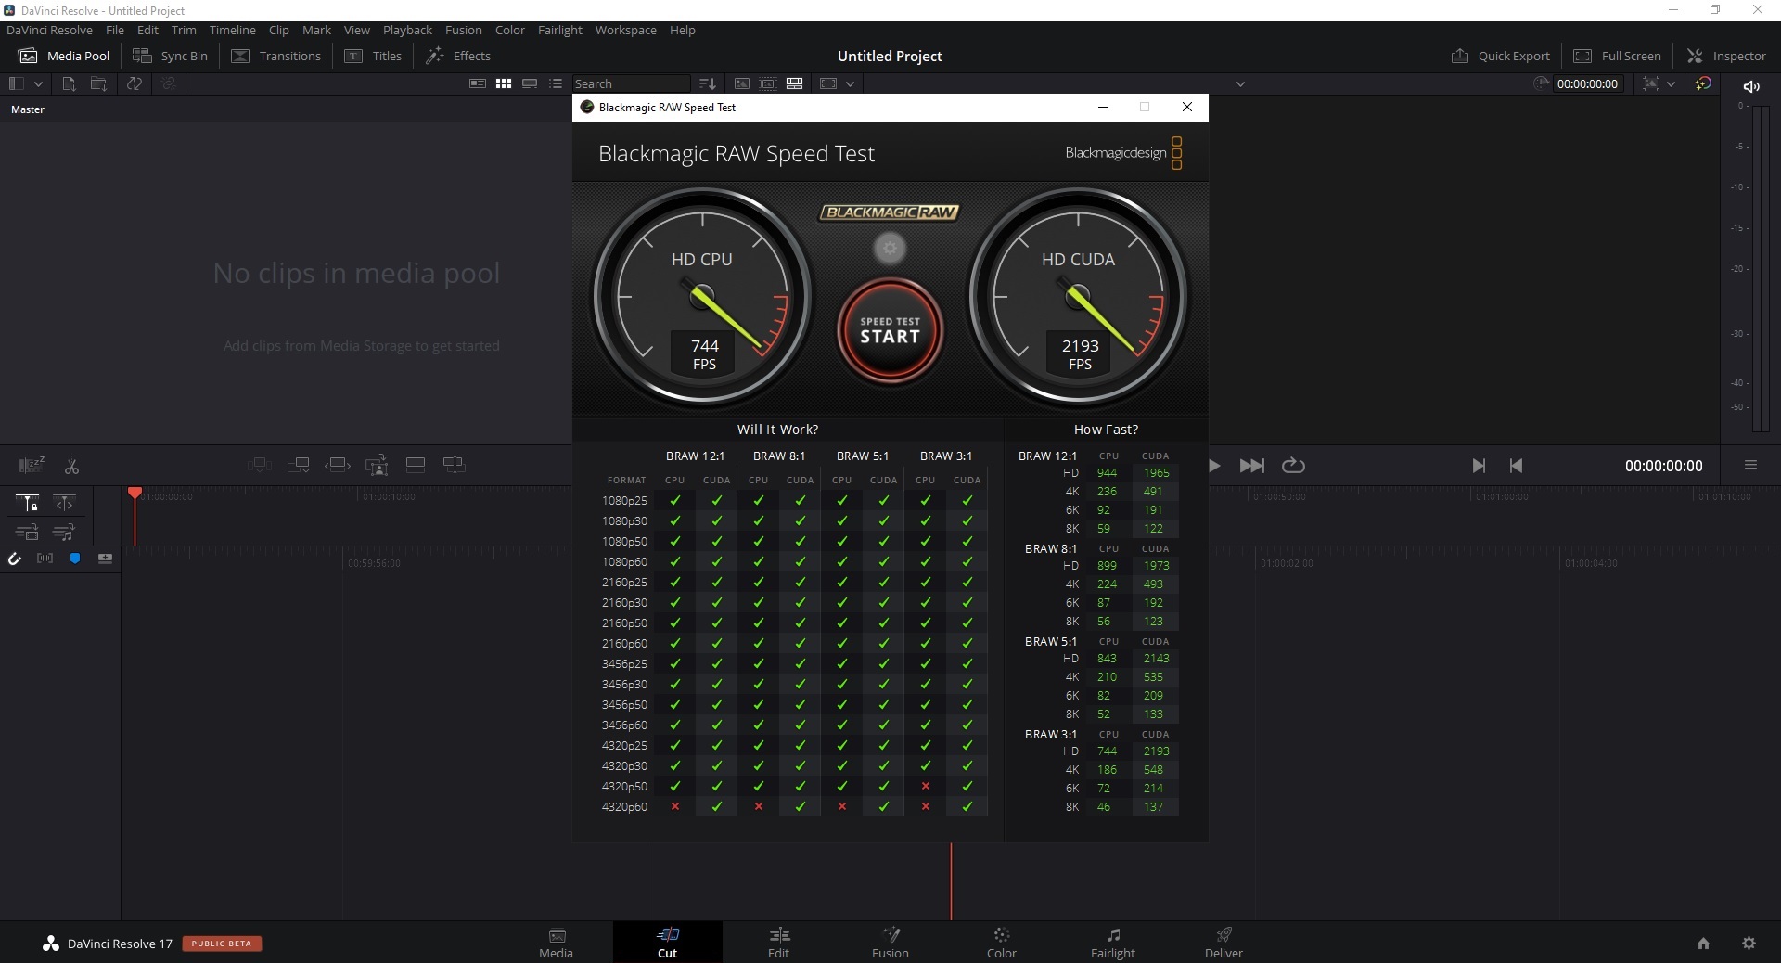Click the viewer timecode field

click(1587, 83)
